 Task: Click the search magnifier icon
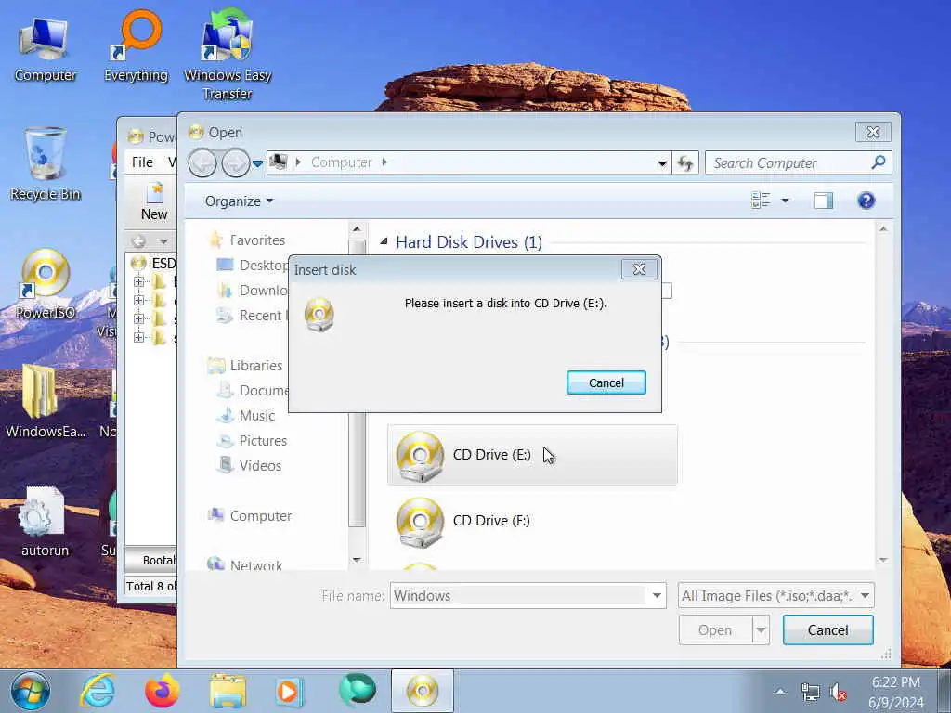pos(879,162)
